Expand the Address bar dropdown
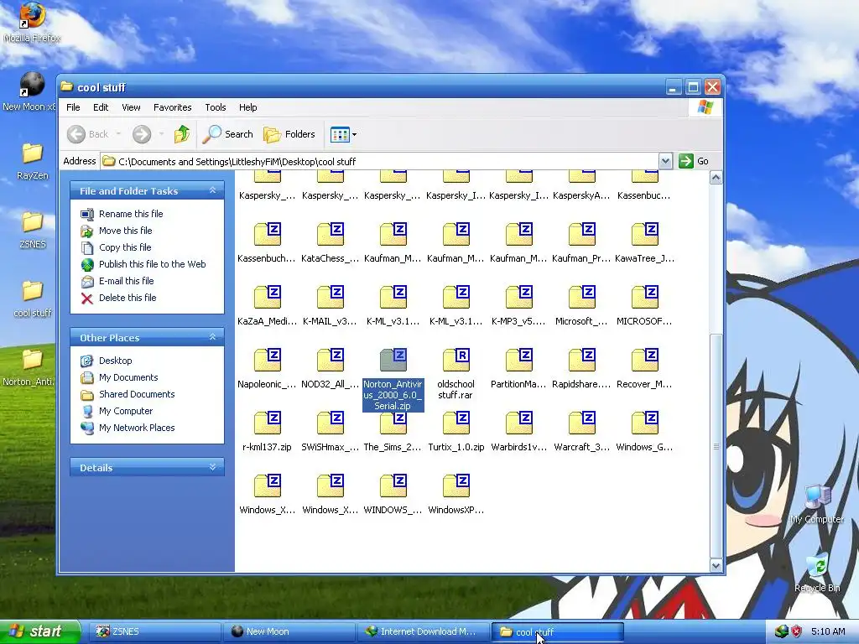This screenshot has width=859, height=644. [x=665, y=161]
